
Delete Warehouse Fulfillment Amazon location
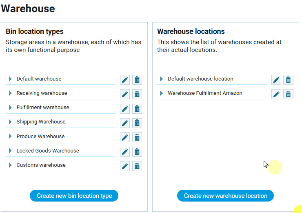289,94
